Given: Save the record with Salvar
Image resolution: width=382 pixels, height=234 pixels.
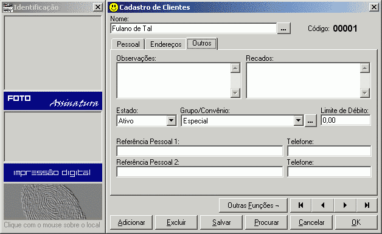Looking at the screenshot, I should tap(221, 222).
